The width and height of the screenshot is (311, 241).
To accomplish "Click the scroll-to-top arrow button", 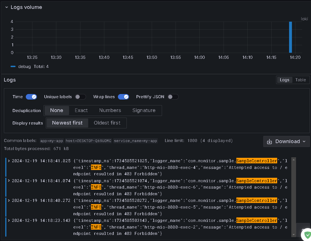I will (302, 230).
